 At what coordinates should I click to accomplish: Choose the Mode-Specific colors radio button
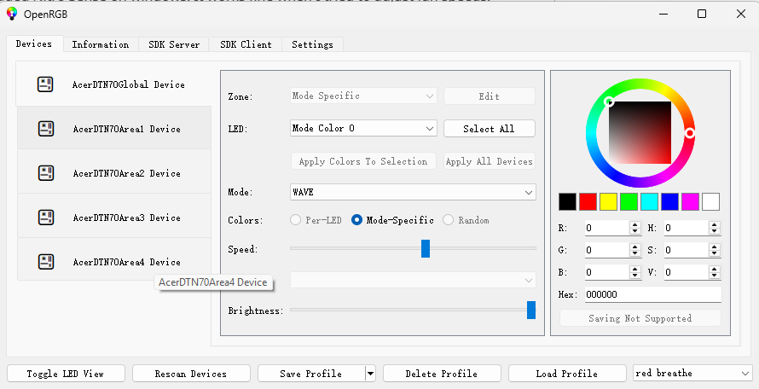click(356, 220)
